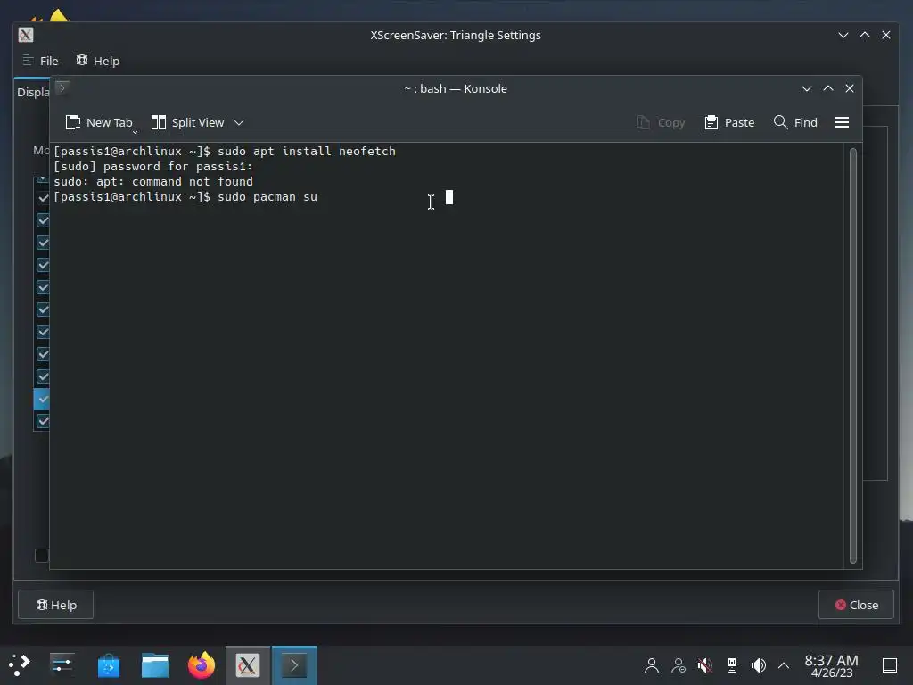Click the greyed-out Copy button

click(661, 122)
